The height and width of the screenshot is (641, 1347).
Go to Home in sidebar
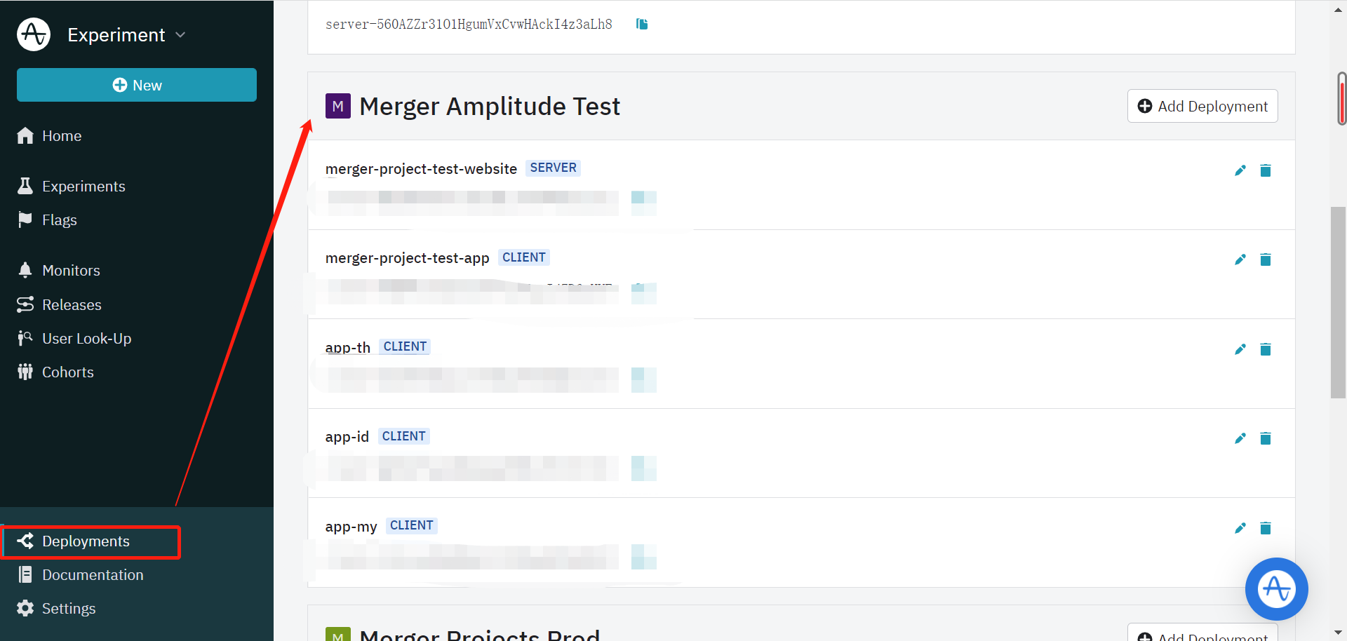tap(62, 136)
